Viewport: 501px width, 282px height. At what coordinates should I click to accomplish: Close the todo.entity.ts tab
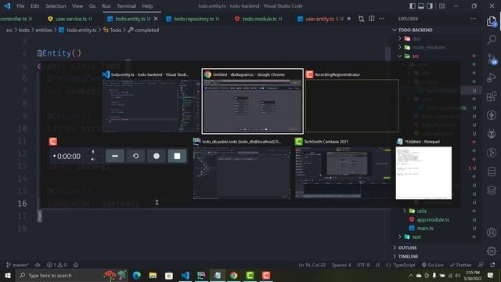[156, 19]
